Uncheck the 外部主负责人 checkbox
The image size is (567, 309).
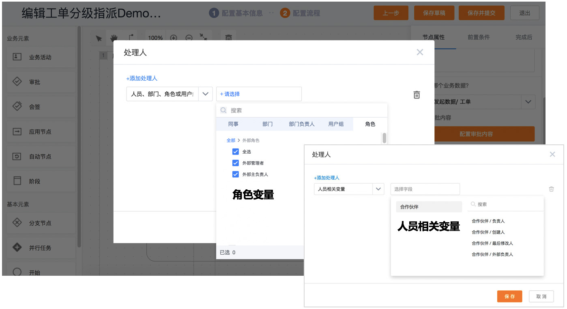[235, 174]
